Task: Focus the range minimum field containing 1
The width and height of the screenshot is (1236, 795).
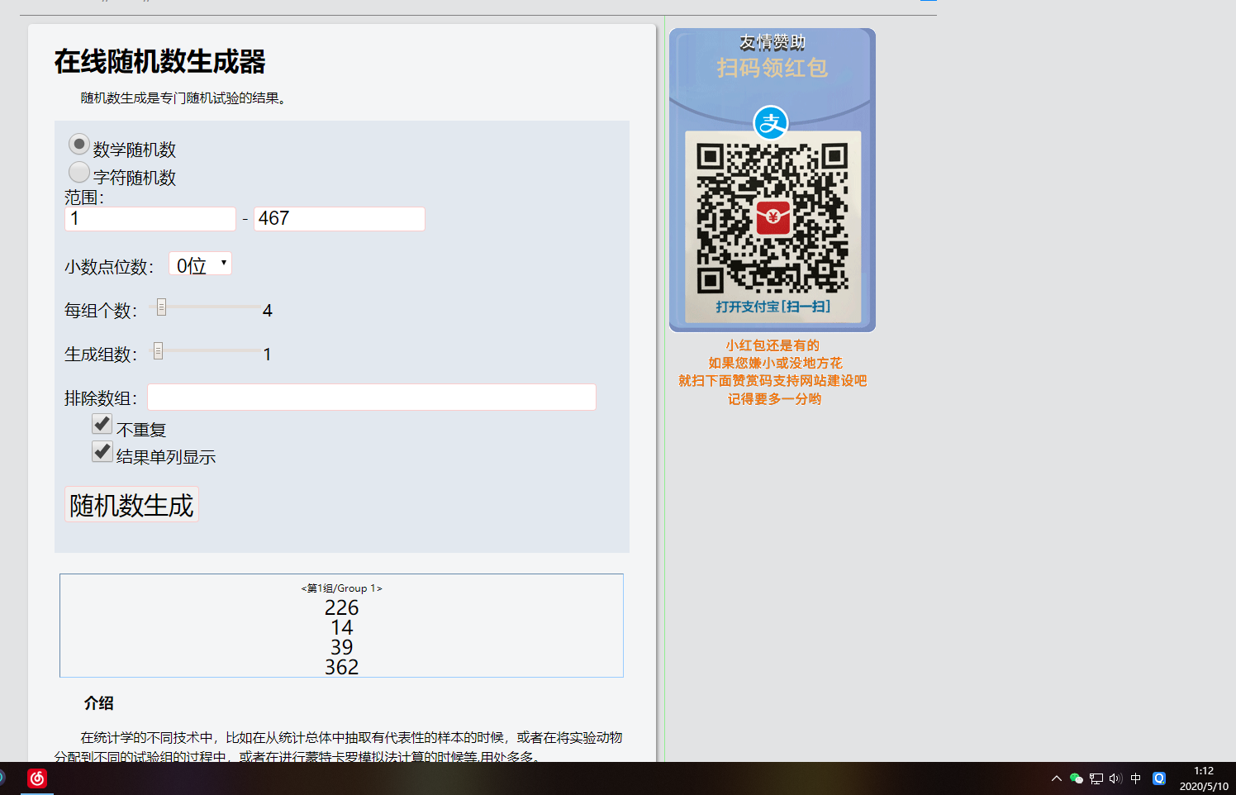Action: (150, 218)
